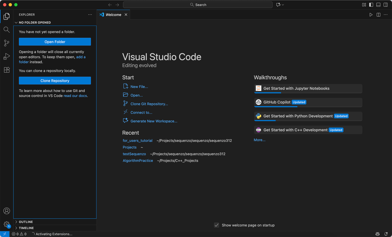Click the Split Editor Right icon
This screenshot has height=237, width=392.
coord(379,15)
